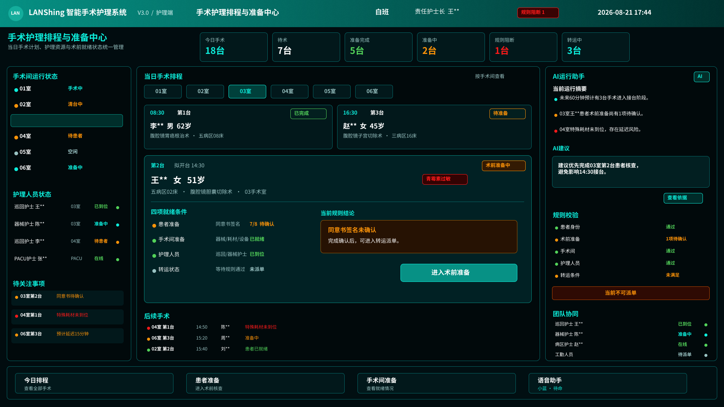Click the 当前不可派单 banner
The width and height of the screenshot is (724, 407).
point(630,293)
